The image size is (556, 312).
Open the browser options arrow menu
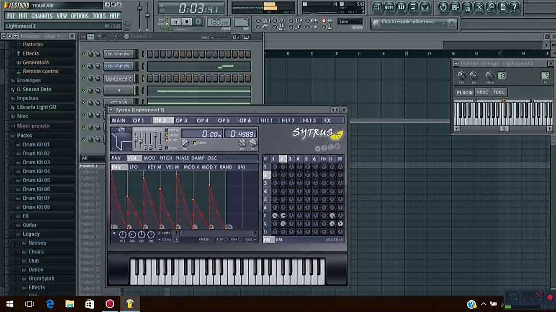(4, 36)
